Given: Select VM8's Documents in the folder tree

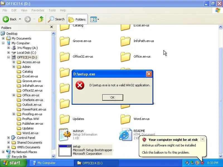Looking at the screenshot, I should coord(29,147).
